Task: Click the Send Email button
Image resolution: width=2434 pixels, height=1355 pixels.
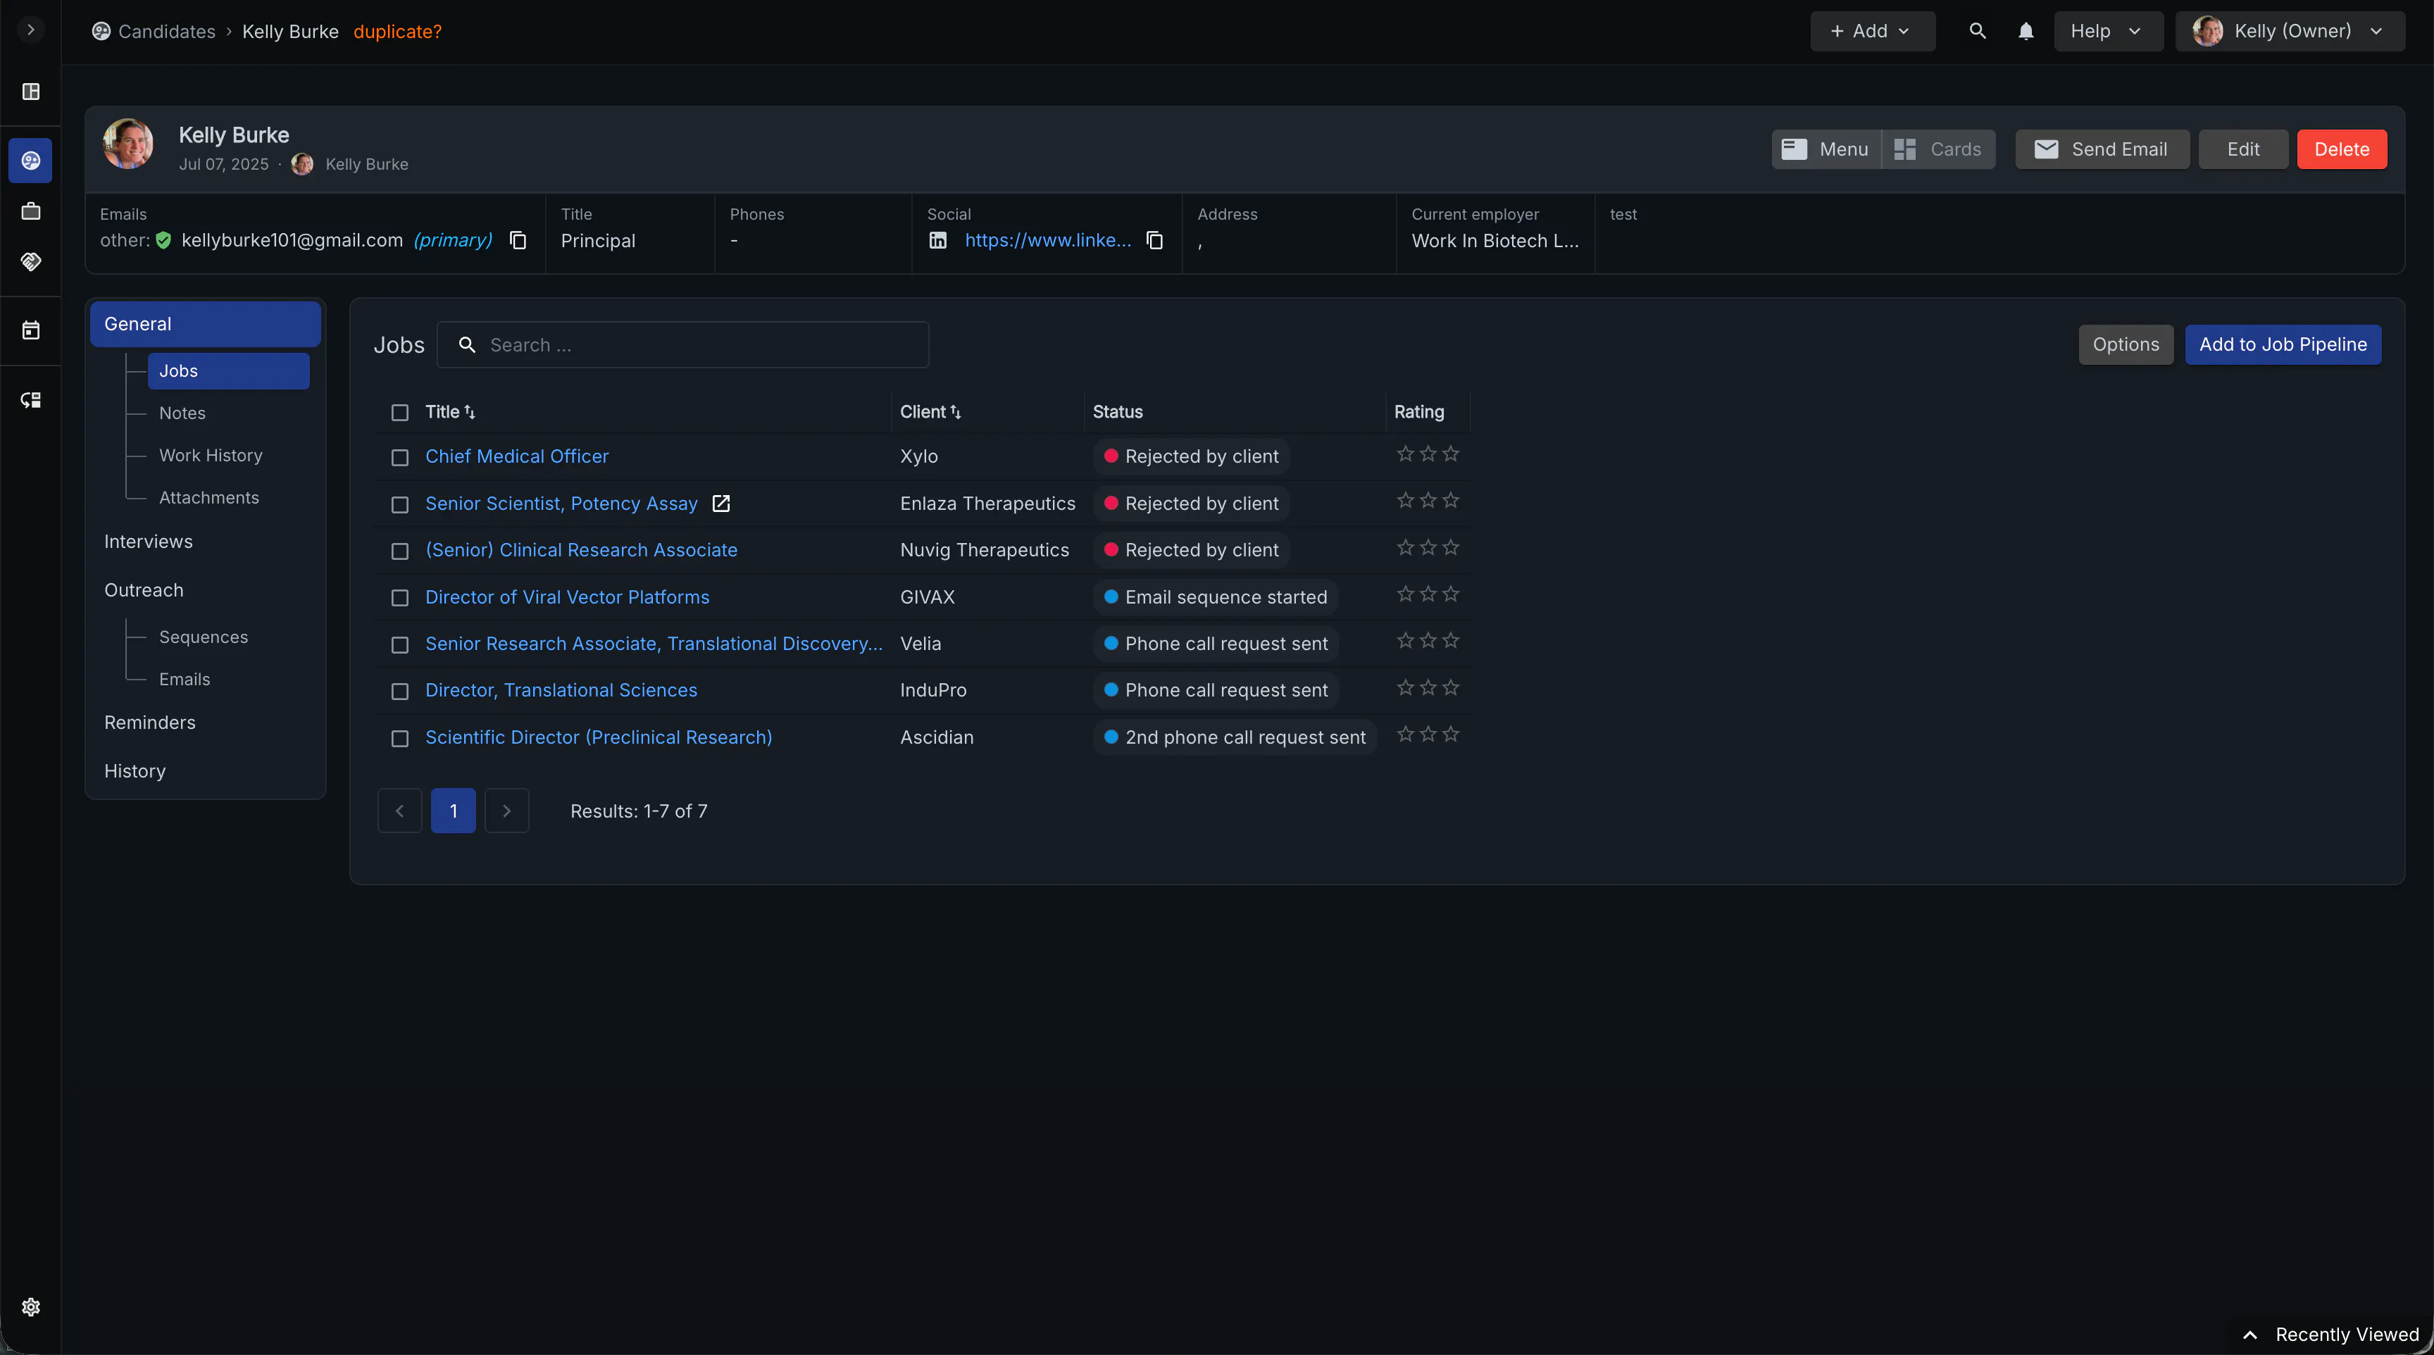Action: click(x=2102, y=149)
